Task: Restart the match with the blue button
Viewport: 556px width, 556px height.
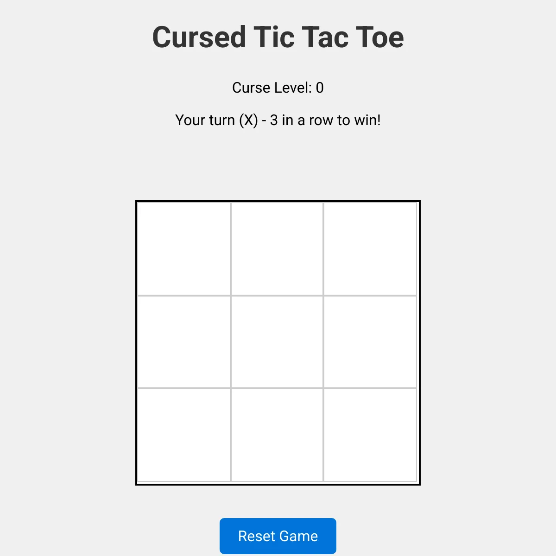Action: [x=278, y=536]
